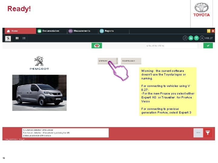This screenshot has width=218, height=163.
Task: Expand the arrow on EXPERT button
Action: click(x=117, y=61)
